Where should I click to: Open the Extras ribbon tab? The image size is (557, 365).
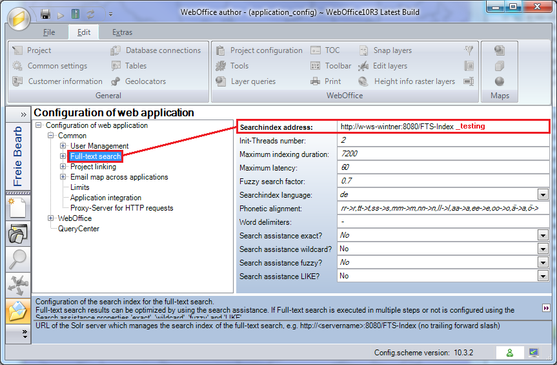(x=122, y=32)
